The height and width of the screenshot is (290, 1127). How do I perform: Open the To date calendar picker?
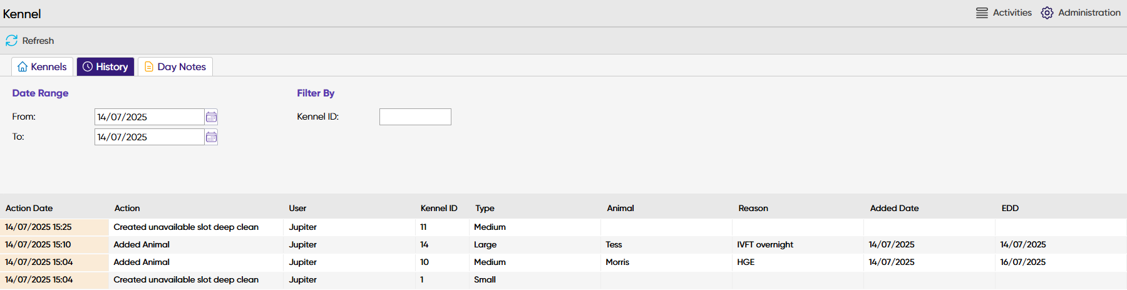click(211, 137)
